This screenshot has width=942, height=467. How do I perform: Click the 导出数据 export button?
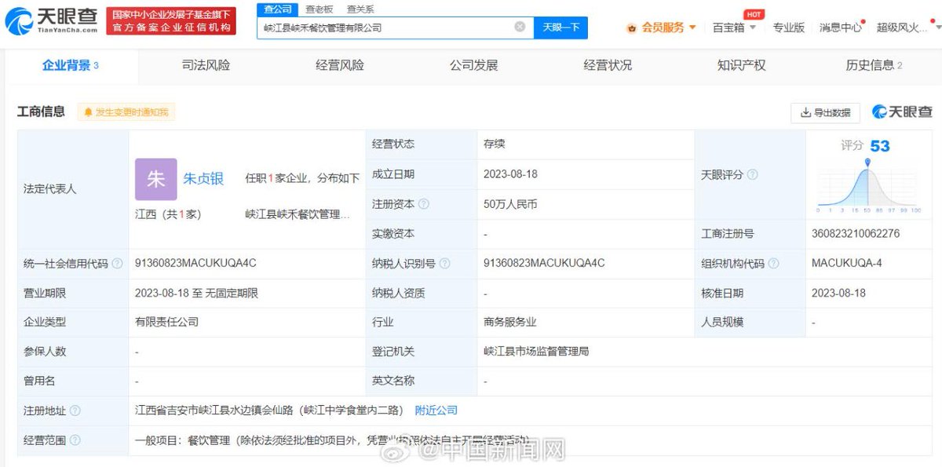[x=825, y=112]
